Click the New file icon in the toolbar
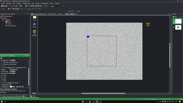183x103 pixels. point(2,6)
